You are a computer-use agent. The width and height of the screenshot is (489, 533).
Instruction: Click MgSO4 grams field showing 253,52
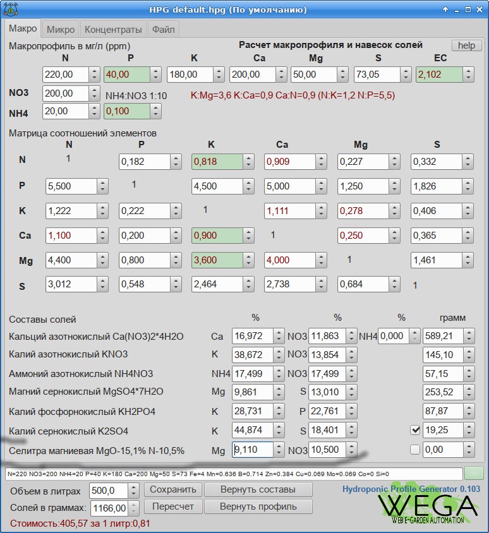443,392
